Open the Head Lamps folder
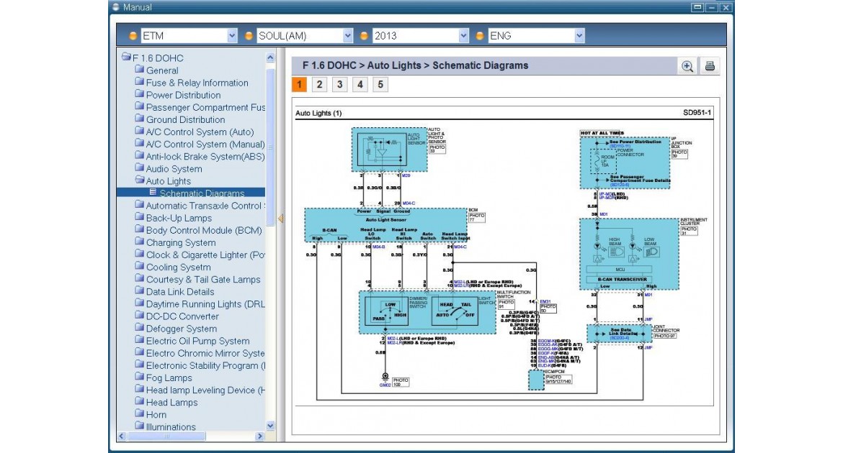This screenshot has height=453, width=843. click(x=166, y=403)
